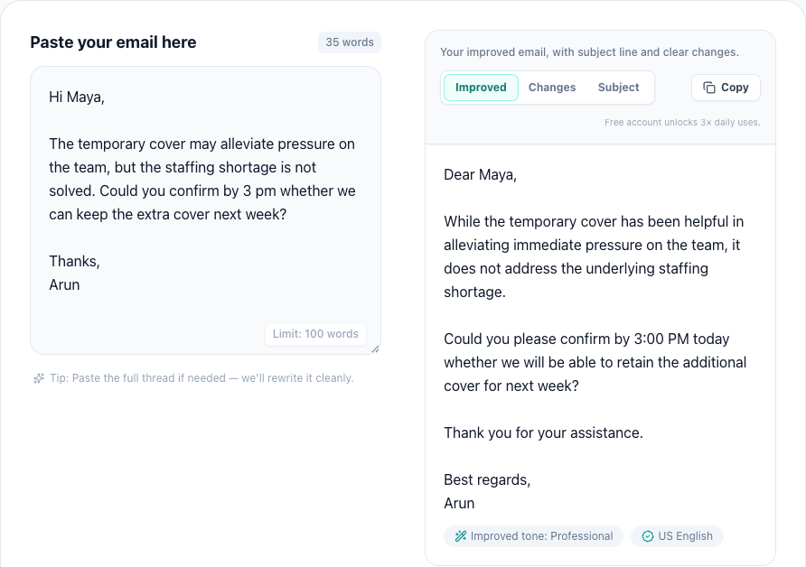Click 'Hi Maya,' in the pasted email

click(x=77, y=98)
